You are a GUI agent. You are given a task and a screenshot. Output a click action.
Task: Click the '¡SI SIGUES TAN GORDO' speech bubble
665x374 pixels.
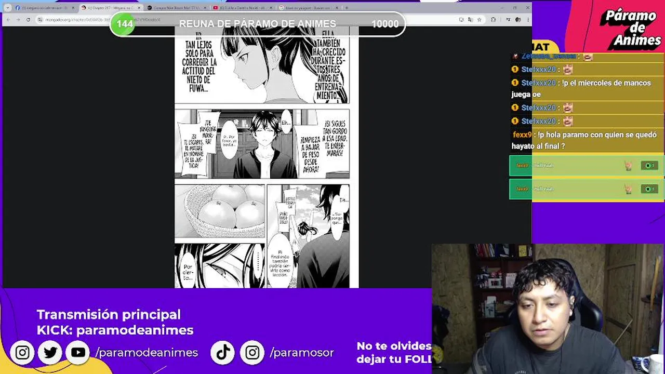pyautogui.click(x=336, y=138)
